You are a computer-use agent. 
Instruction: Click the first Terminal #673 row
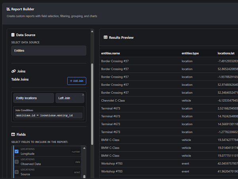click(x=169, y=108)
